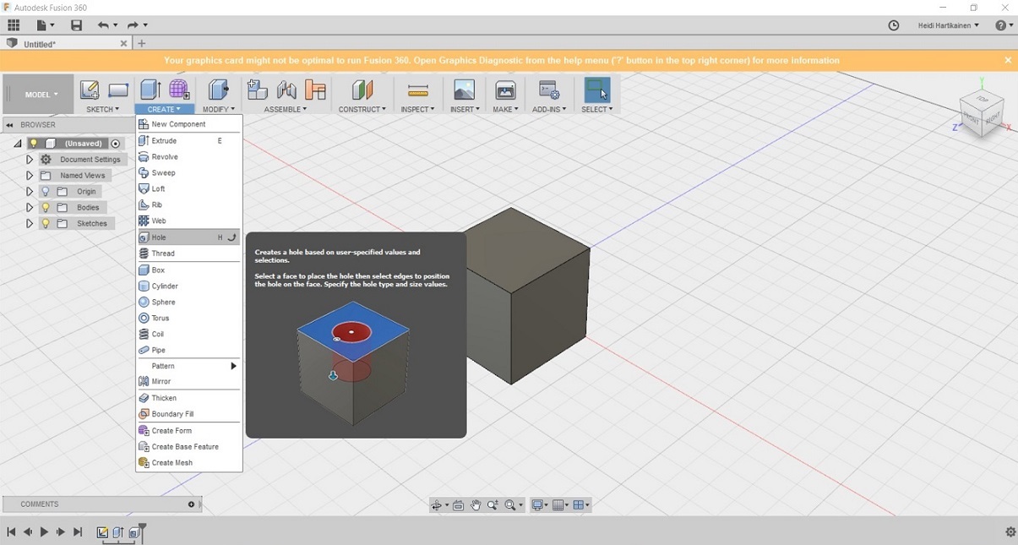
Task: Select the Measure tool under Inspect
Action: tap(417, 90)
